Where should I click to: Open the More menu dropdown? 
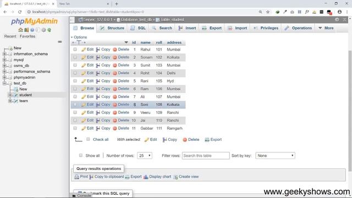coord(326,28)
